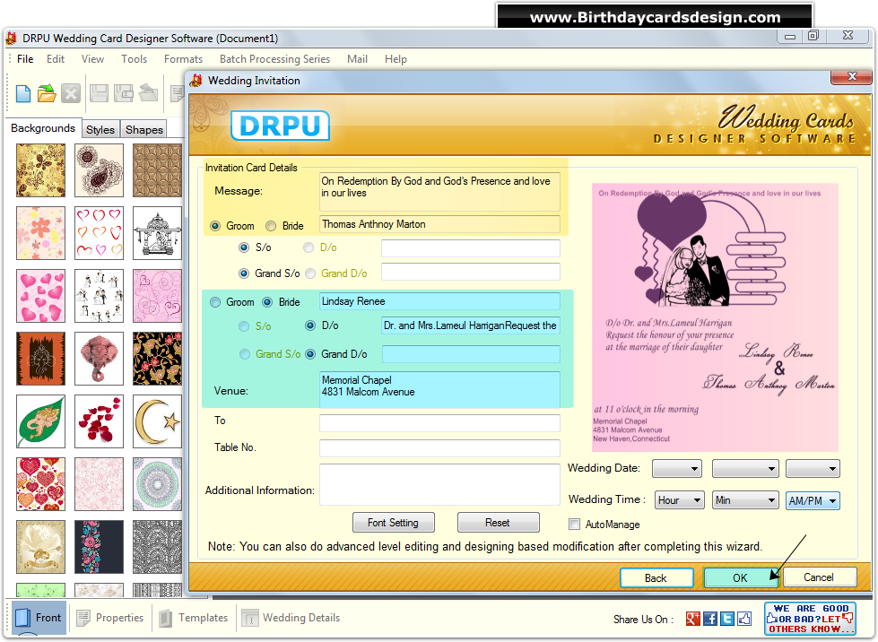Expand the Min dropdown for Wedding Time

tap(746, 500)
